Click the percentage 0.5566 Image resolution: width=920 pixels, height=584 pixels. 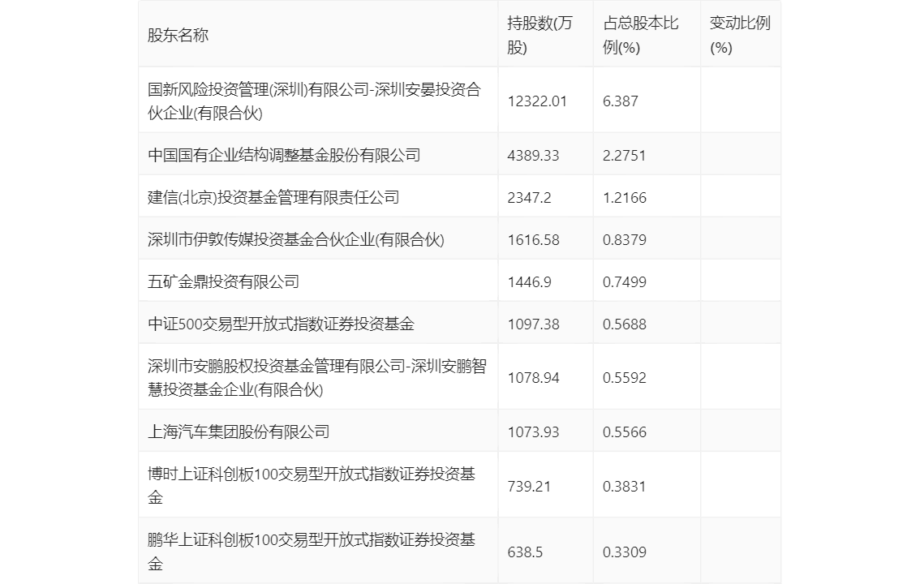point(625,432)
